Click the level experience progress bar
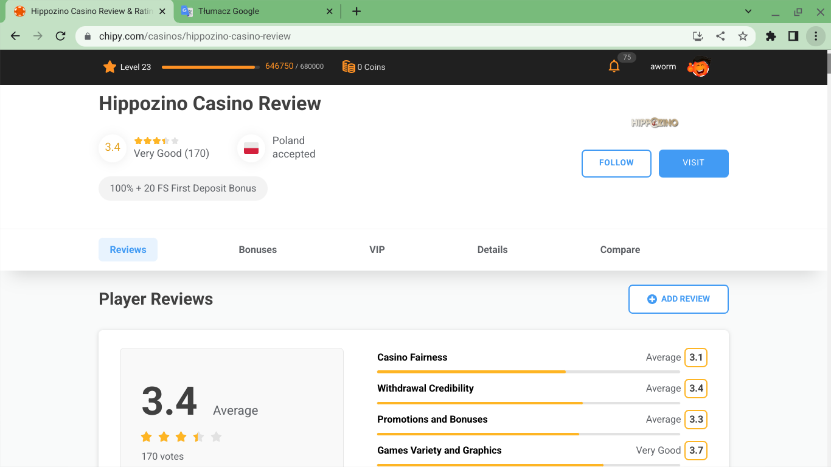This screenshot has height=467, width=831. pos(210,67)
